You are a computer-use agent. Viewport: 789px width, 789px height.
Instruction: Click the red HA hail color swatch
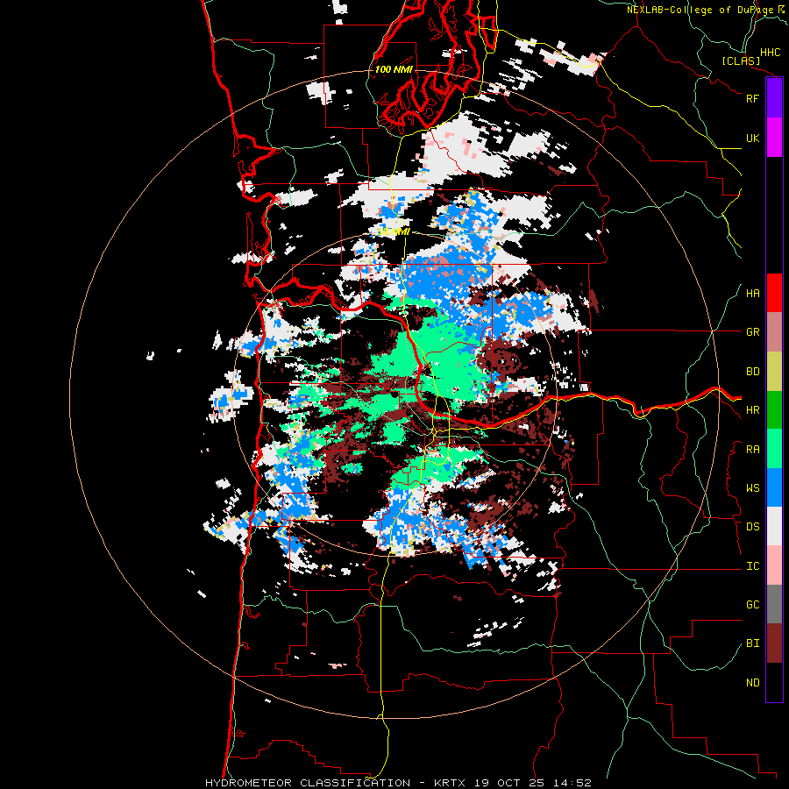[774, 293]
